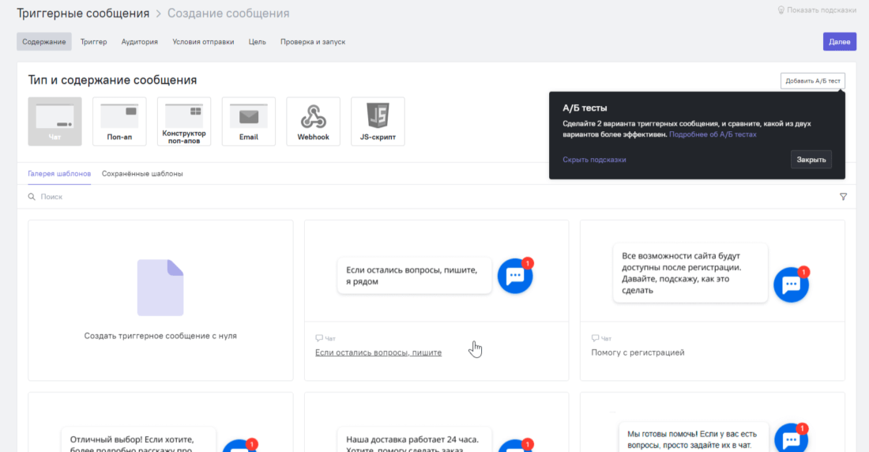
Task: Click Добавить А/Б тест button
Action: pyautogui.click(x=812, y=81)
